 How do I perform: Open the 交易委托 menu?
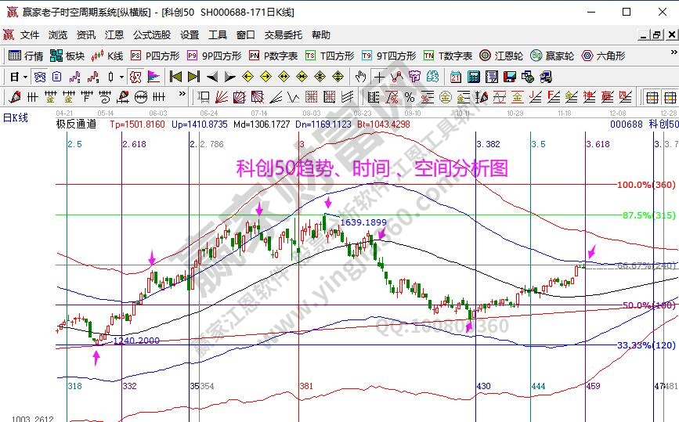click(x=283, y=35)
